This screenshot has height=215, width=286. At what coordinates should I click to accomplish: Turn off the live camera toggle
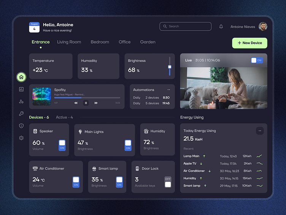[x=257, y=60]
